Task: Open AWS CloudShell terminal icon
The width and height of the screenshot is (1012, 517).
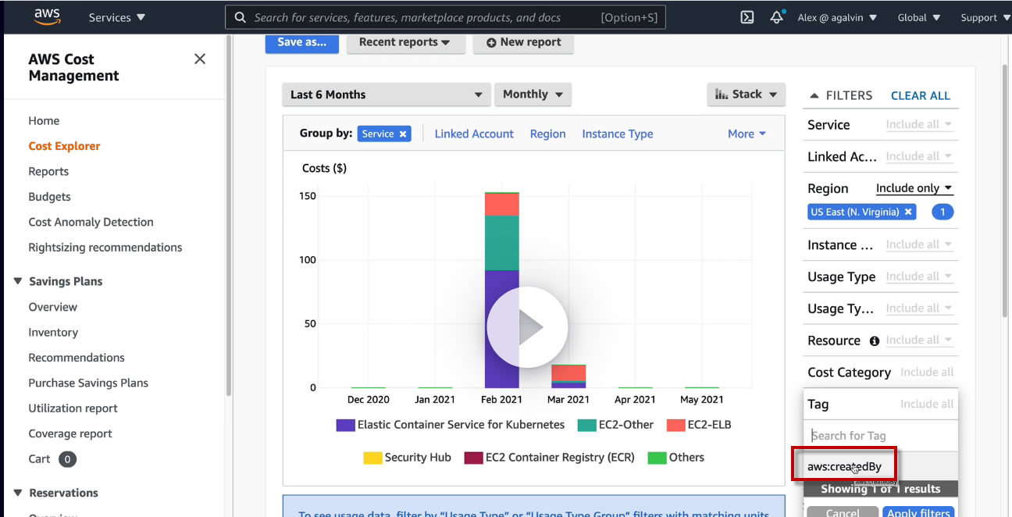Action: 747,17
